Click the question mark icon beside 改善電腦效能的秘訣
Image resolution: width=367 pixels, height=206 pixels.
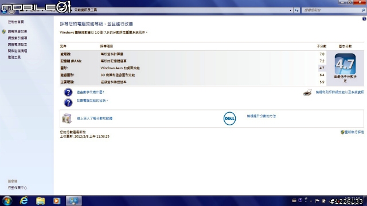tap(68, 102)
